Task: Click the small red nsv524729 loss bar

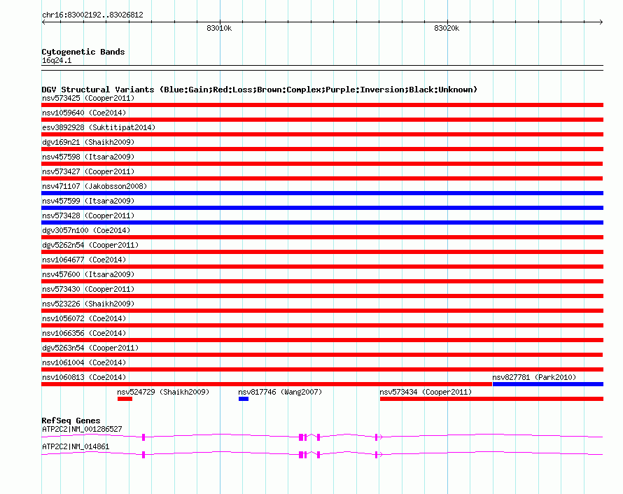Action: pyautogui.click(x=125, y=399)
